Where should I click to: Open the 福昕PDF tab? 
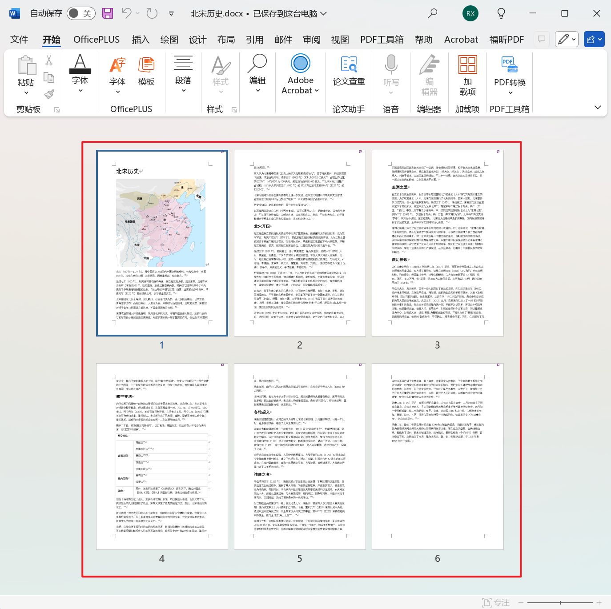pos(506,40)
